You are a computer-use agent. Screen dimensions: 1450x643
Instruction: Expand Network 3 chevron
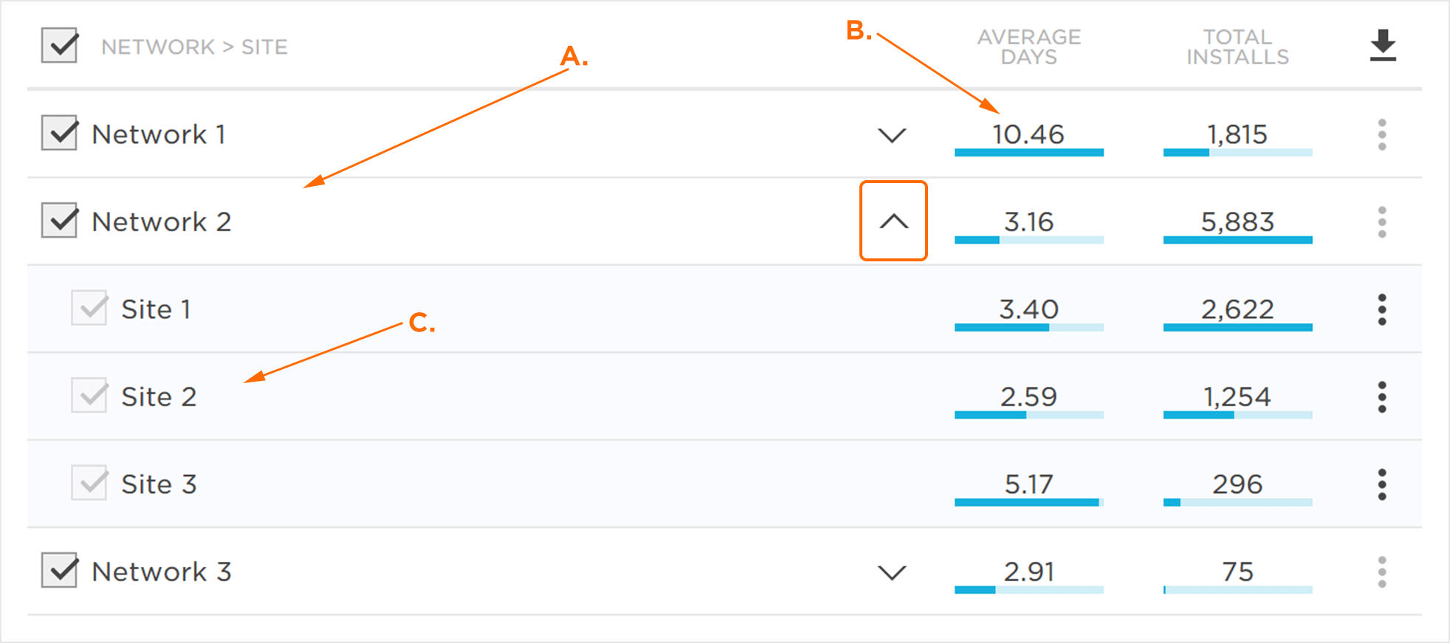pyautogui.click(x=892, y=572)
